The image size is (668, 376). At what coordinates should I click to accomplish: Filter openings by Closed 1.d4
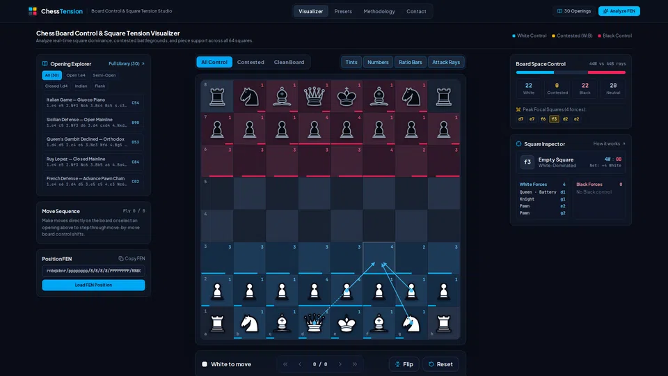(56, 86)
